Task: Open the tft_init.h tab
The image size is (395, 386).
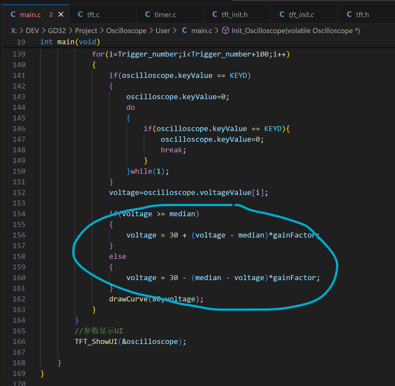Action: (x=234, y=15)
